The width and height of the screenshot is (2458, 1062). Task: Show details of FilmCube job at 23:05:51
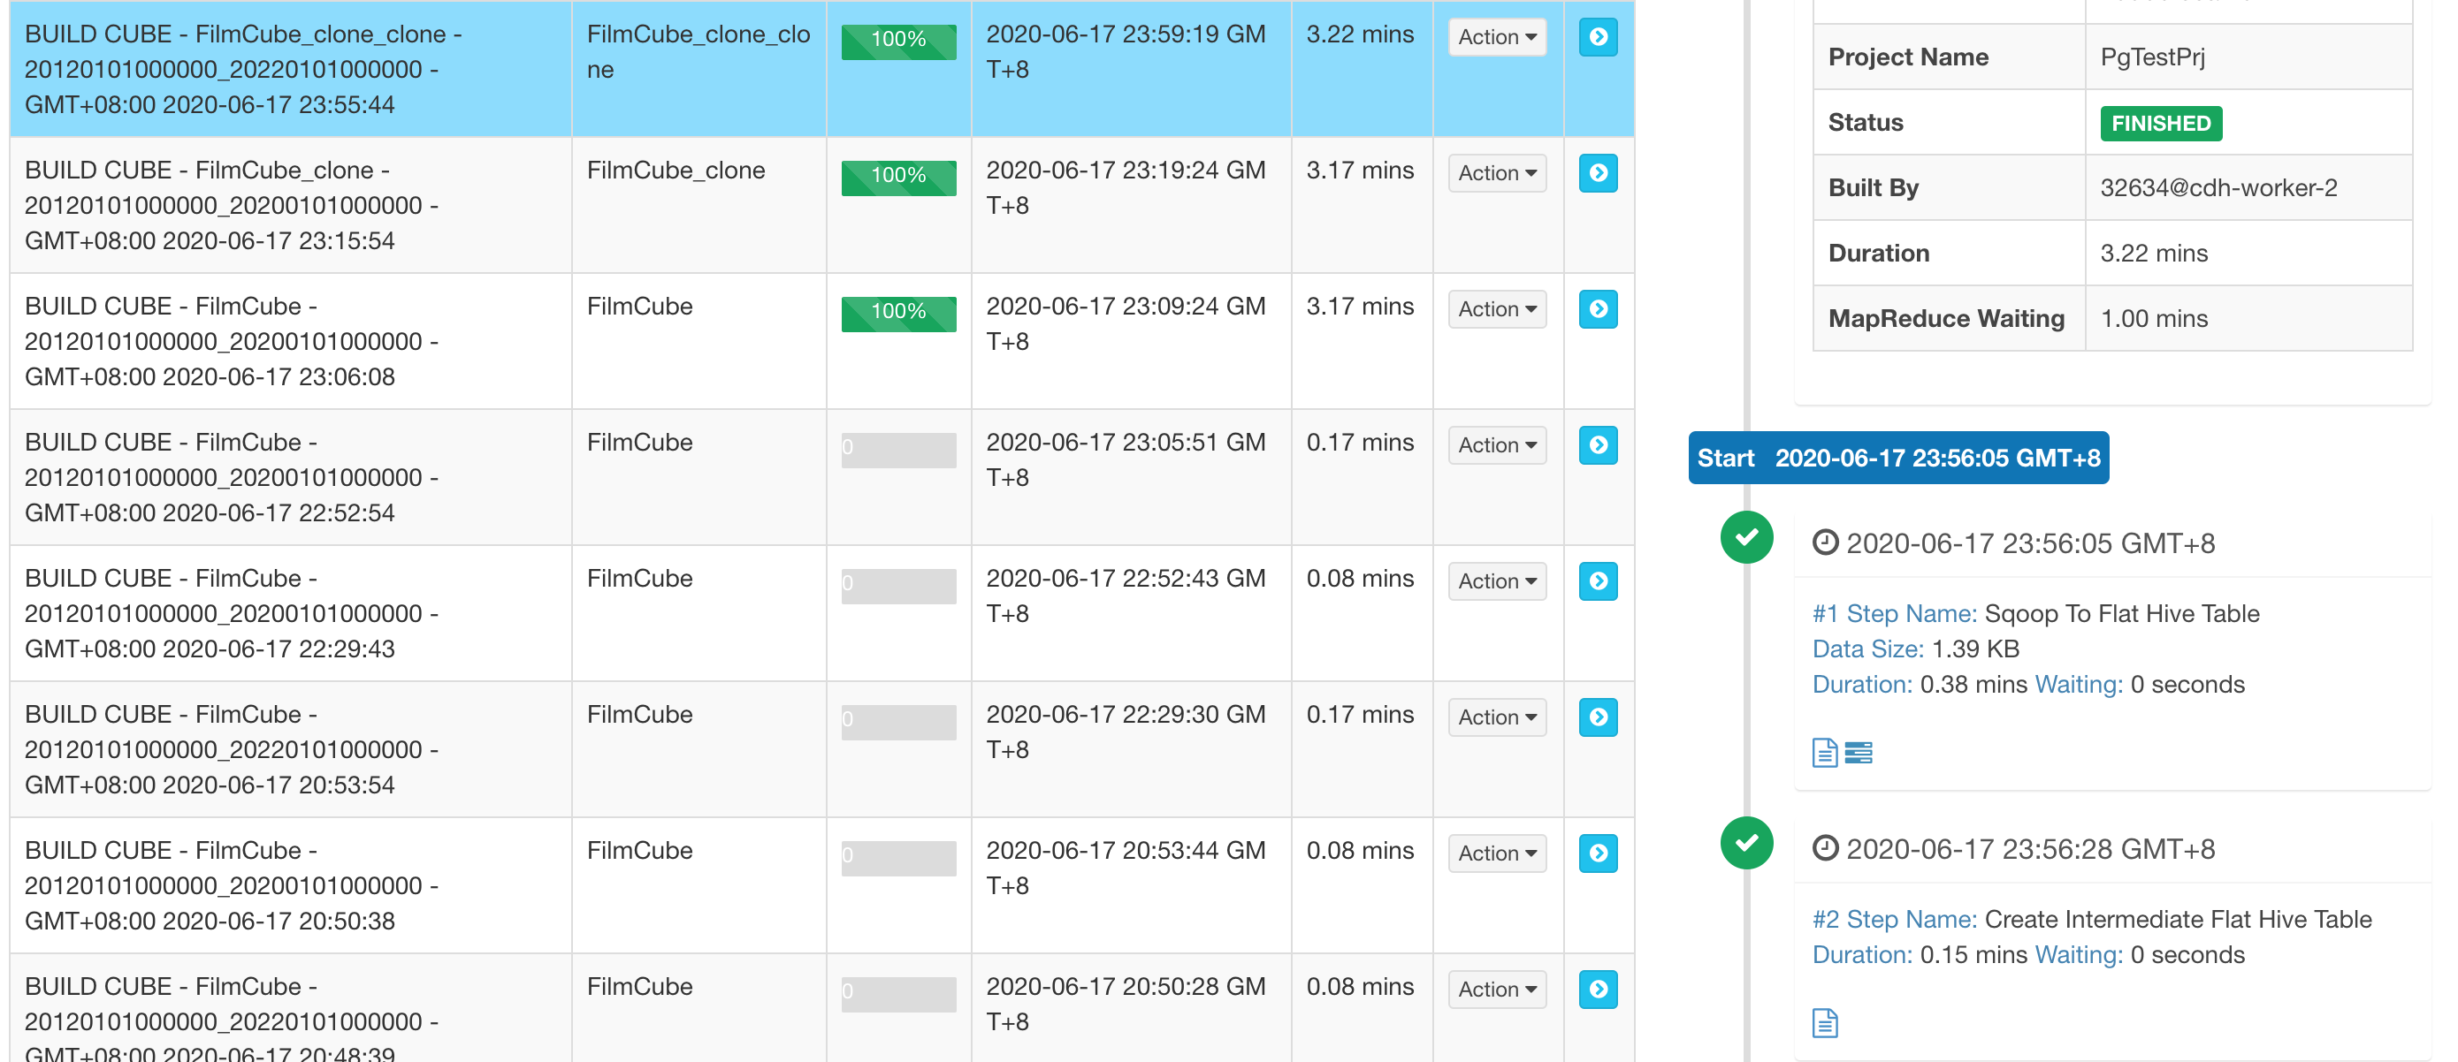(x=1598, y=445)
